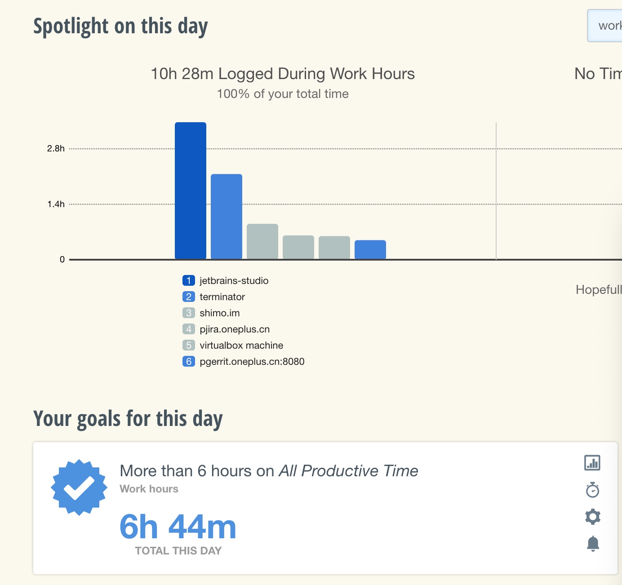Click the second blue terminator bar
622x585 pixels.
pos(227,217)
